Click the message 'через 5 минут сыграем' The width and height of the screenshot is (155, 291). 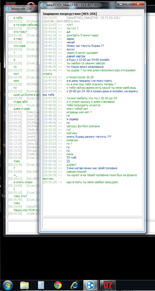[x=82, y=53]
